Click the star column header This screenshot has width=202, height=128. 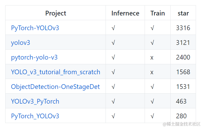[183, 13]
